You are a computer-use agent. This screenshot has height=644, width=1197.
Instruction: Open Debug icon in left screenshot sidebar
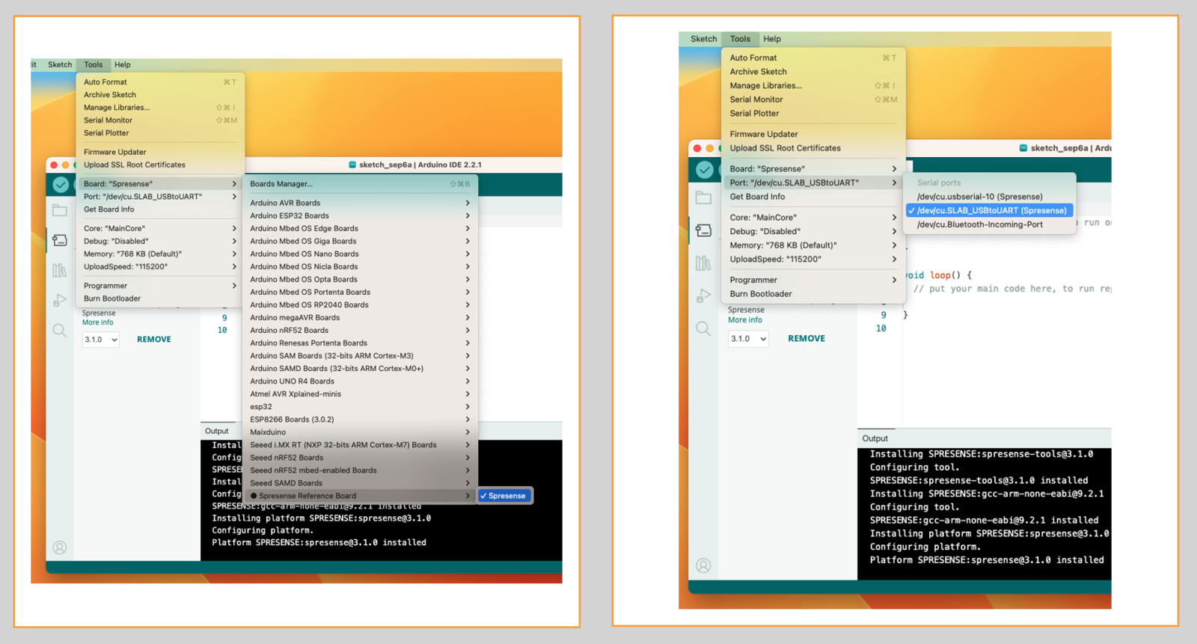(60, 300)
